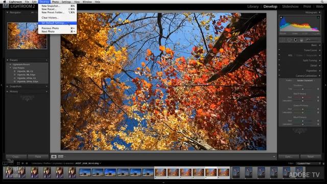Open the Custom Filter dropdown

coord(308,164)
